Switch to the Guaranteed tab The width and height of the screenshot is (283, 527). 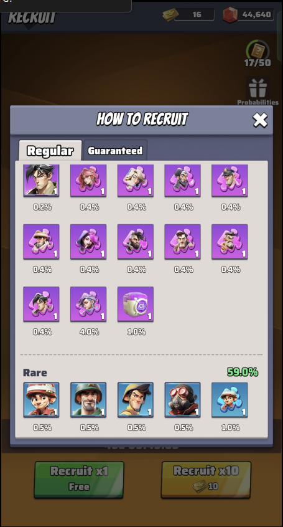point(116,151)
